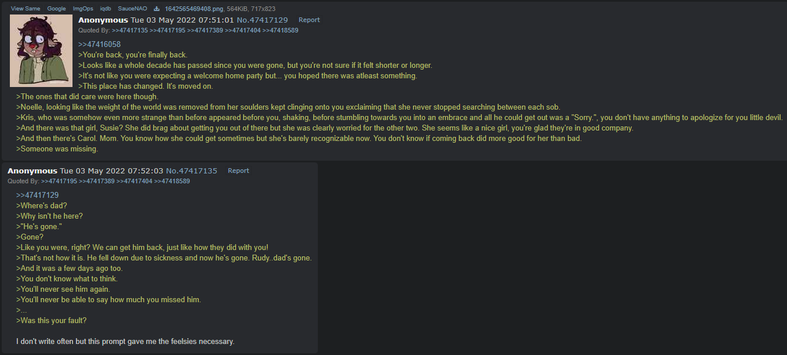This screenshot has width=787, height=355.
Task: Follow the >>47416058 reply quote link
Action: [99, 44]
